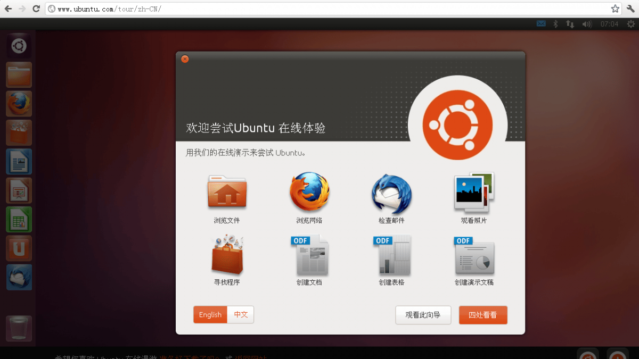Viewport: 639px width, 359px height.
Task: Bookmark this page with the star icon
Action: tap(615, 9)
